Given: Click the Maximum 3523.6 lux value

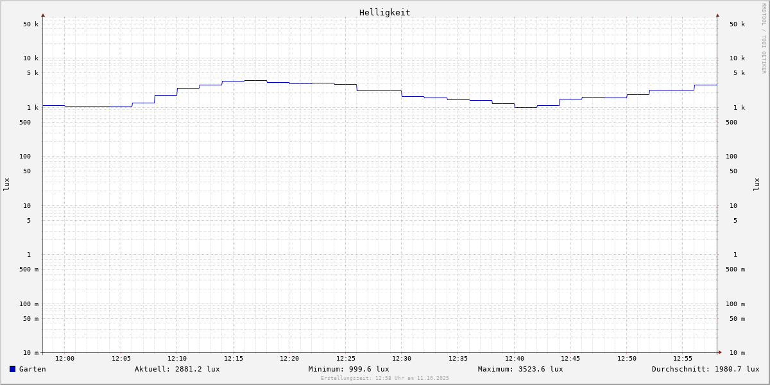Looking at the screenshot, I should 520,369.
